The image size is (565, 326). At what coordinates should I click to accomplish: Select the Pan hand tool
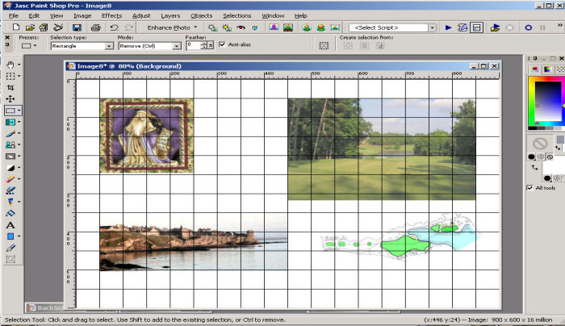(10, 65)
